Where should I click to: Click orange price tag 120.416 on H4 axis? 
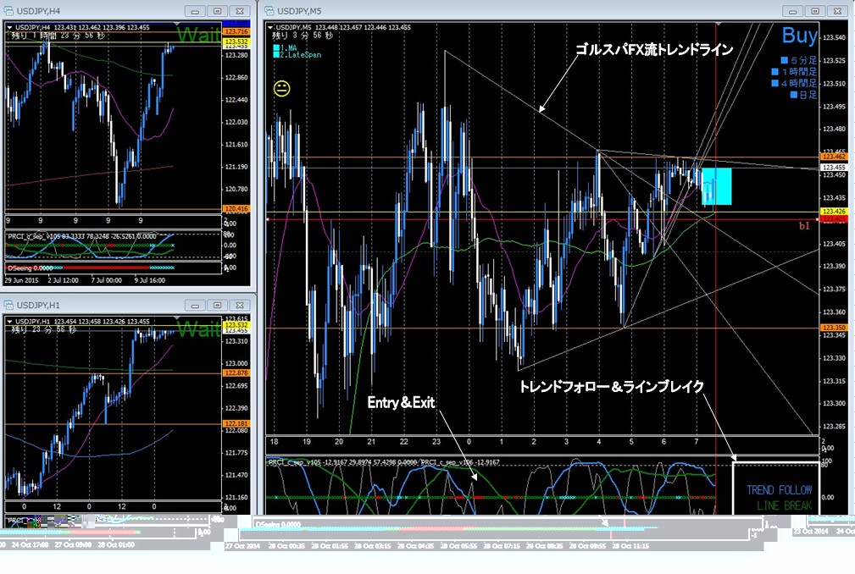click(236, 208)
